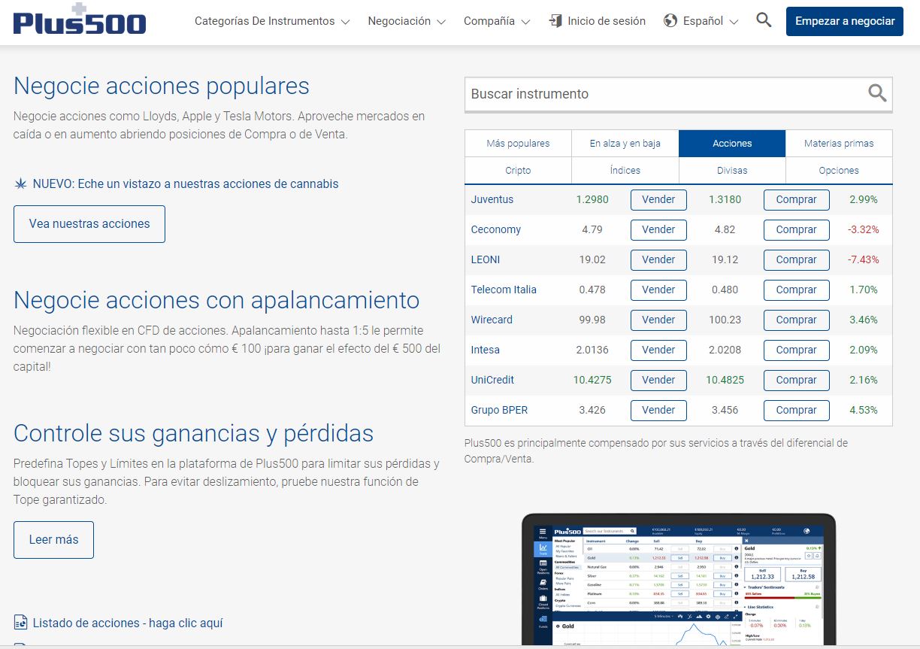
Task: Select the En alza y en baja tab
Action: pyautogui.click(x=625, y=143)
